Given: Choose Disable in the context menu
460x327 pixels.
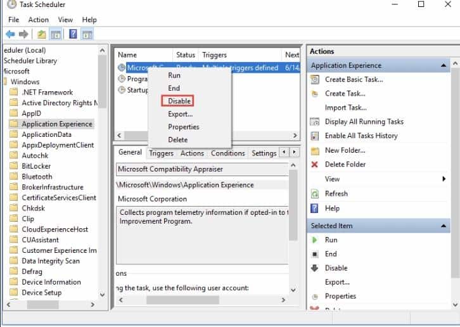Looking at the screenshot, I should [x=179, y=101].
